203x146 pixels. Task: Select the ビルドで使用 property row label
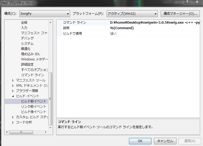click(x=72, y=34)
